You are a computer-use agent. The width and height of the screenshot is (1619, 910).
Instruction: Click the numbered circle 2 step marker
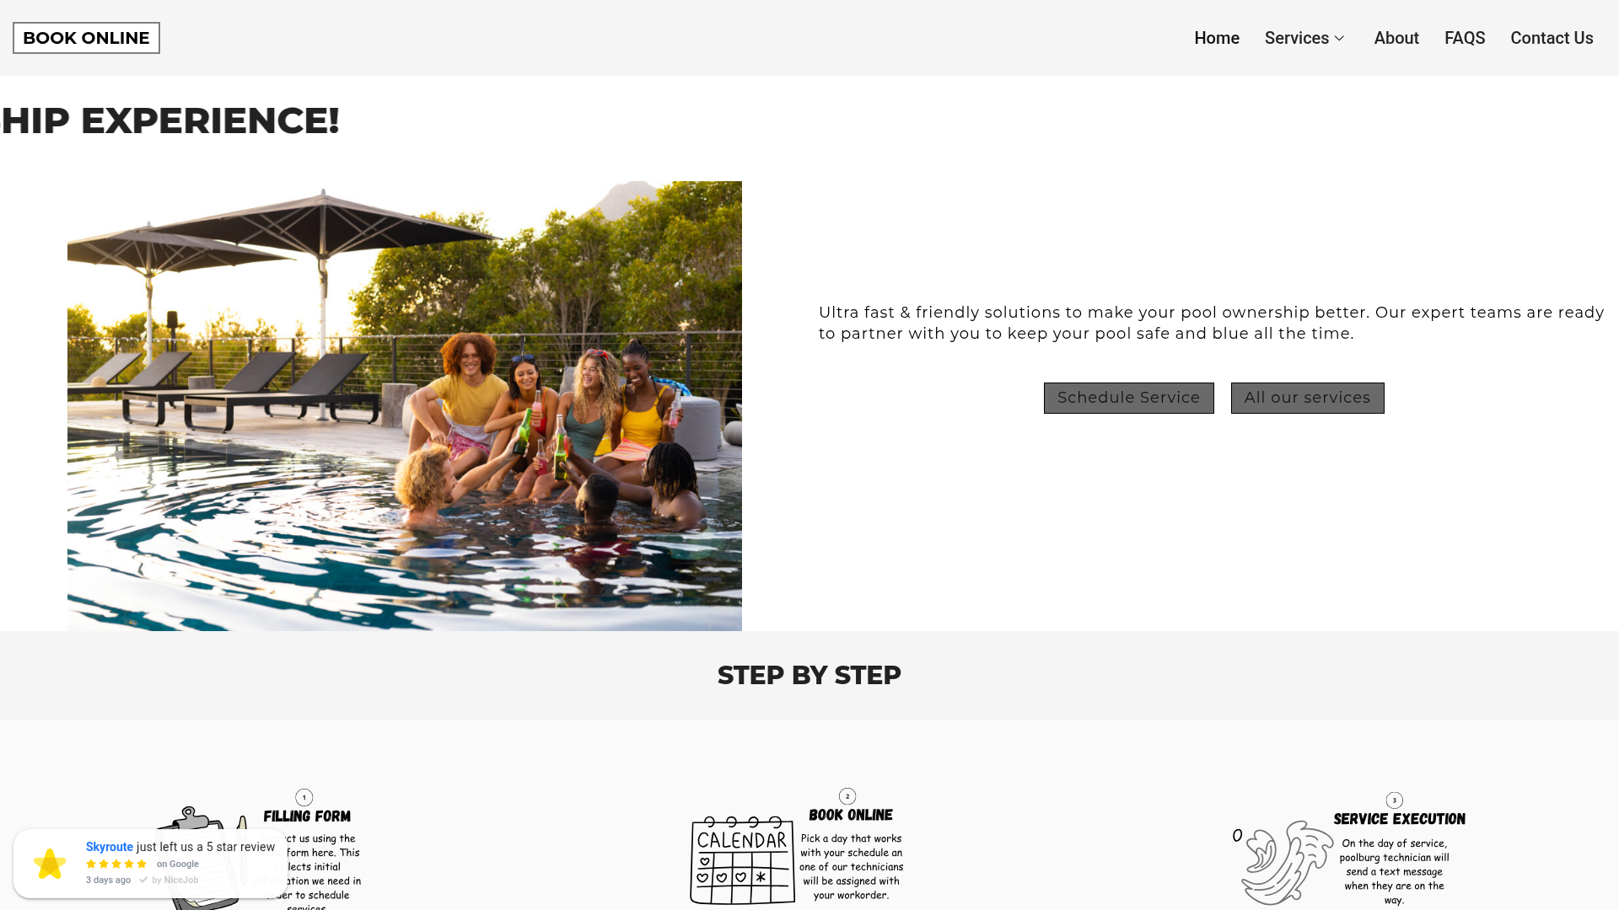pyautogui.click(x=847, y=796)
